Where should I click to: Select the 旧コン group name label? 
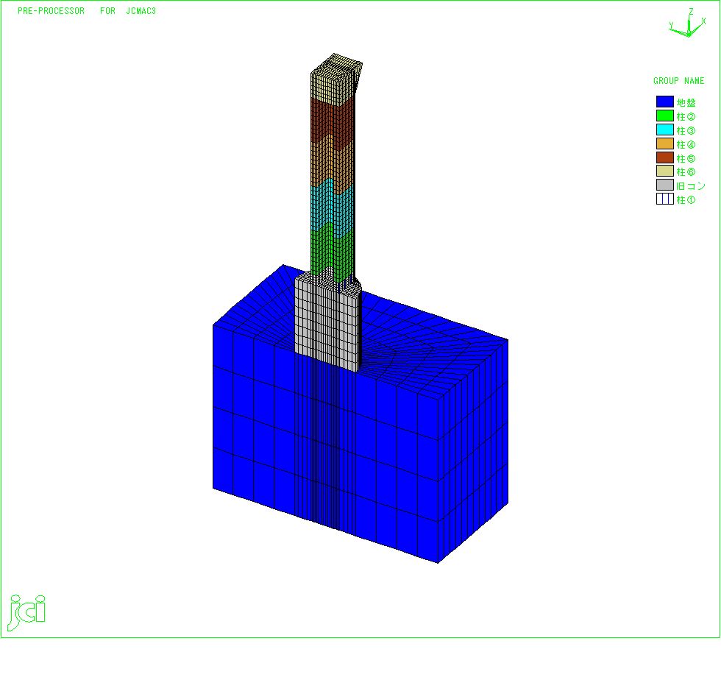[691, 186]
